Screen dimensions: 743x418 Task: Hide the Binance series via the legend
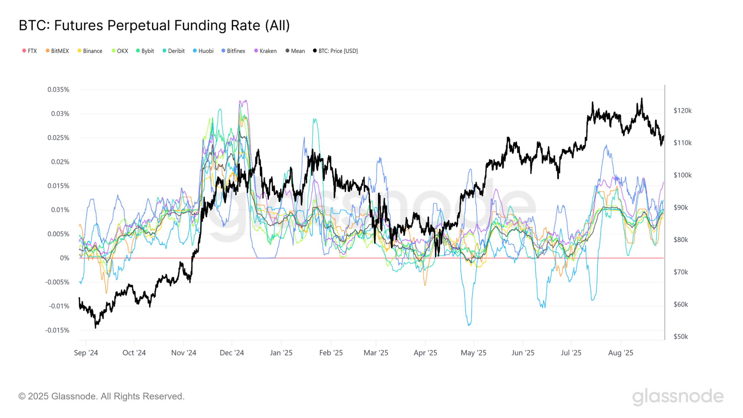90,51
